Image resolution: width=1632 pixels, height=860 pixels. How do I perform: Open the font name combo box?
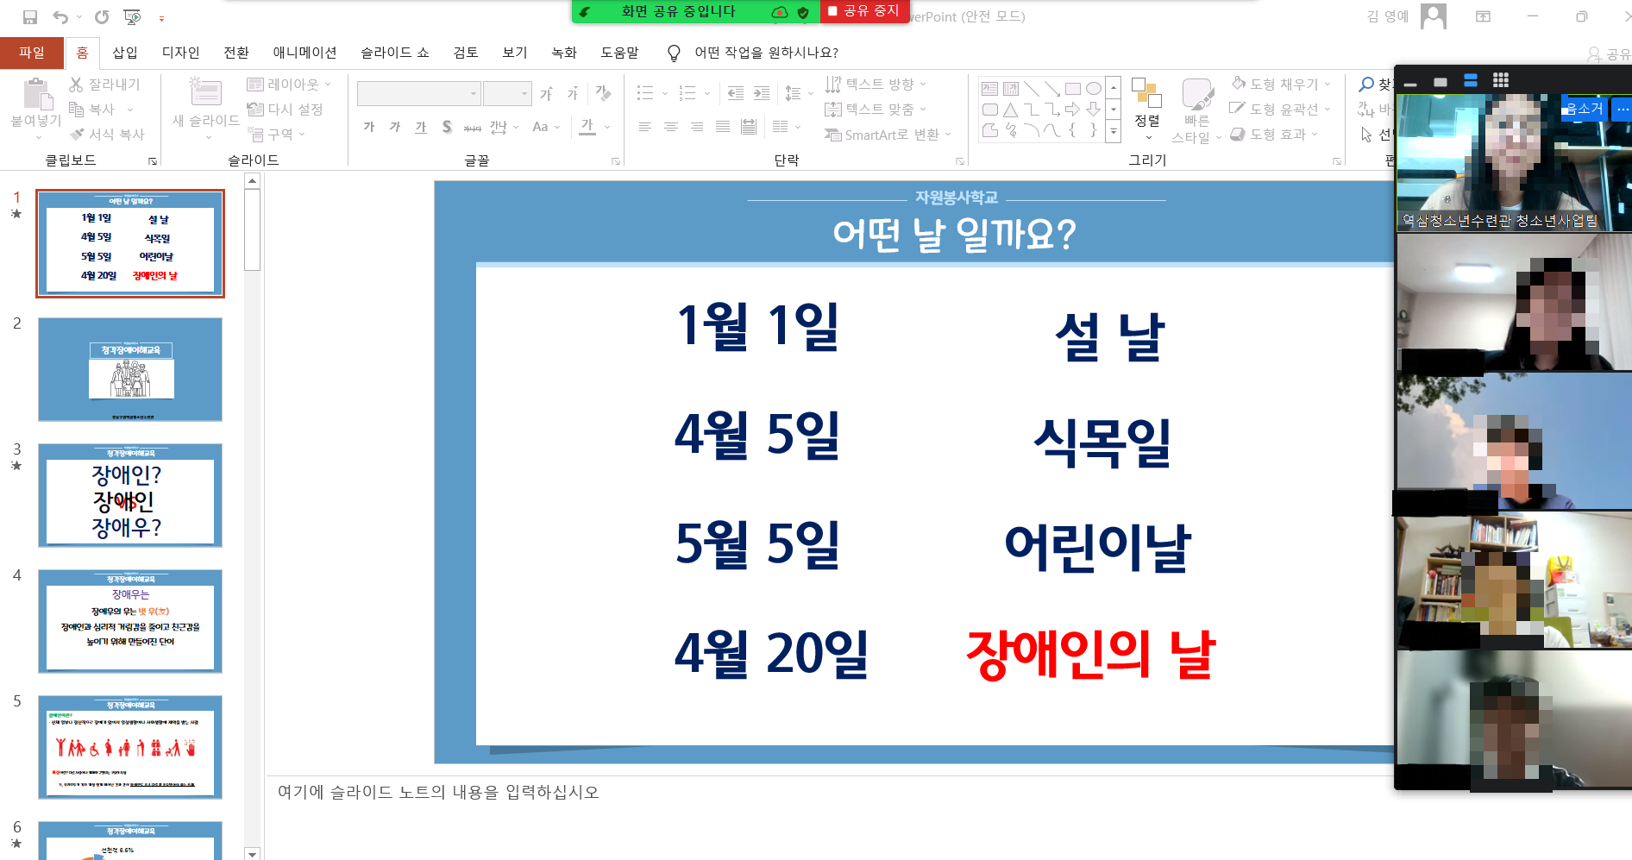pos(418,93)
